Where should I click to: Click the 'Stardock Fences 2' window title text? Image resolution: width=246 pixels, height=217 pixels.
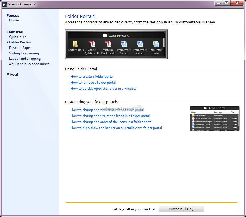pyautogui.click(x=22, y=4)
